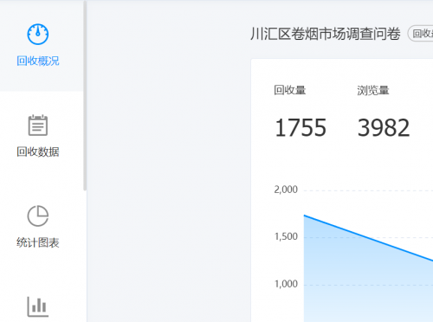This screenshot has height=322, width=433.
Task: Select the 回收量 metric label
Action: 290,90
